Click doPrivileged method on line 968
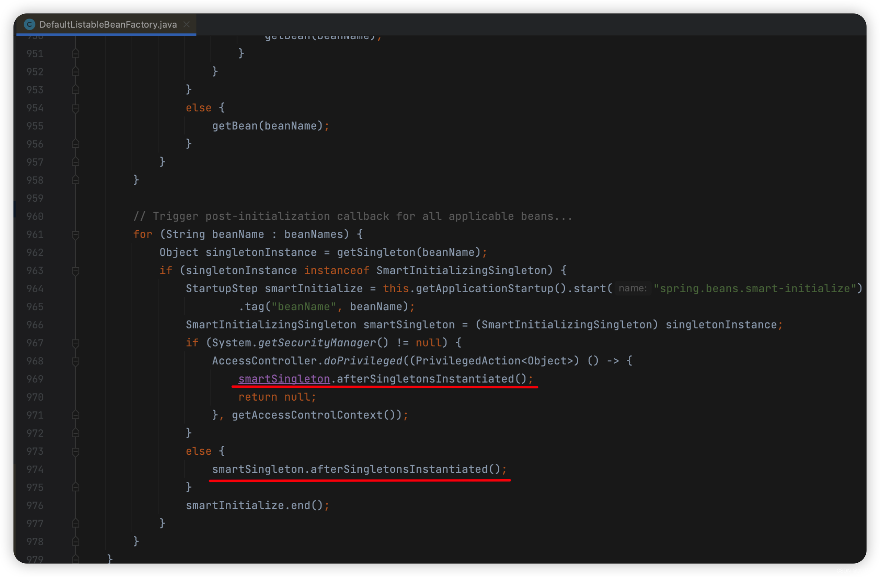The width and height of the screenshot is (880, 577). (x=363, y=361)
